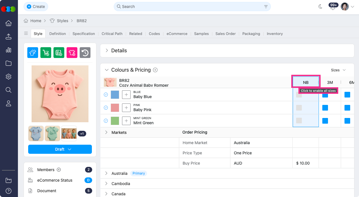Switch to the Specification tab

click(84, 34)
